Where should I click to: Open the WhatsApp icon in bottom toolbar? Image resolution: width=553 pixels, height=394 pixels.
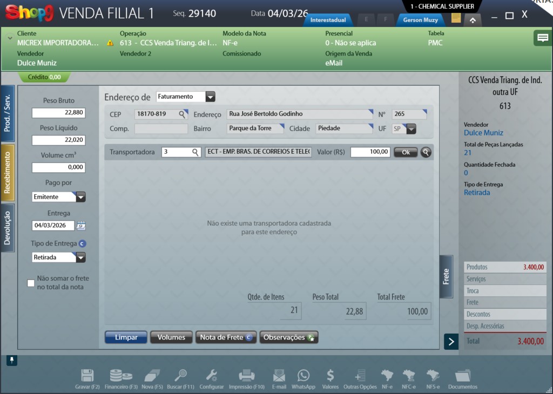pyautogui.click(x=303, y=376)
